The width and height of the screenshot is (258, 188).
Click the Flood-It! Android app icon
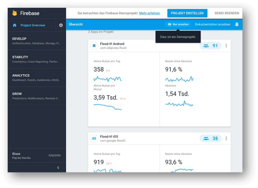(x=94, y=46)
